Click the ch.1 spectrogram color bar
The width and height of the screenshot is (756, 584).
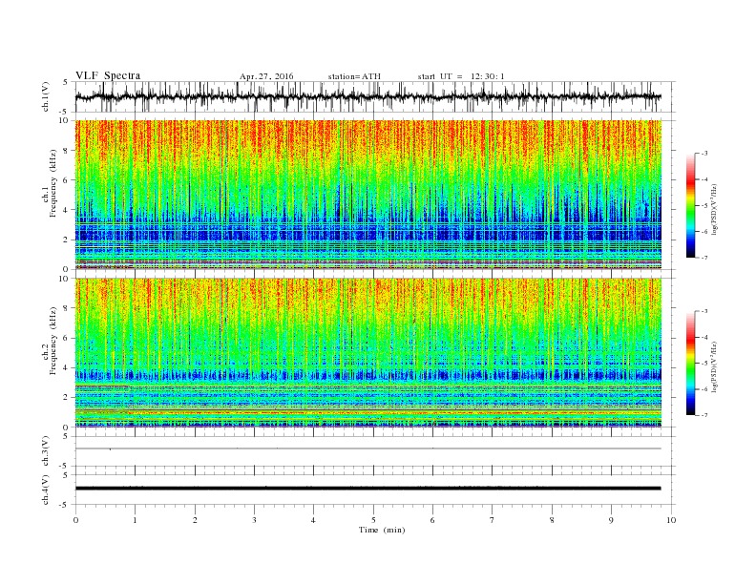click(x=690, y=205)
